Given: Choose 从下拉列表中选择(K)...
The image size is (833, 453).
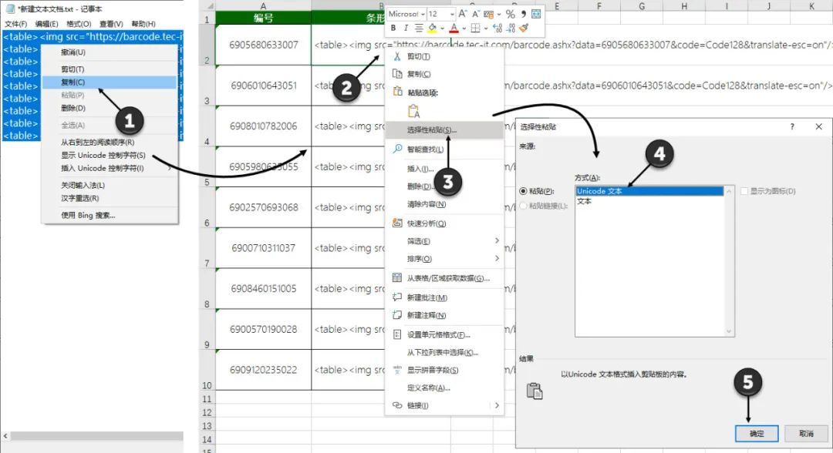Looking at the screenshot, I should tap(444, 353).
